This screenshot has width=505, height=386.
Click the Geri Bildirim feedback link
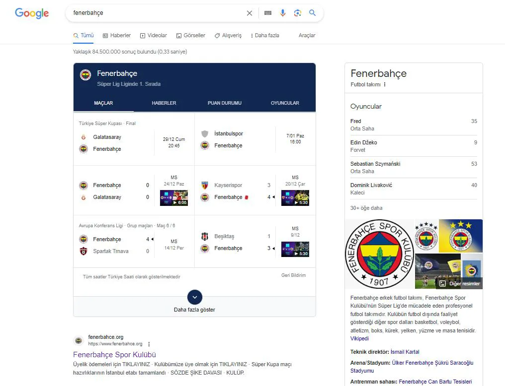pos(293,275)
